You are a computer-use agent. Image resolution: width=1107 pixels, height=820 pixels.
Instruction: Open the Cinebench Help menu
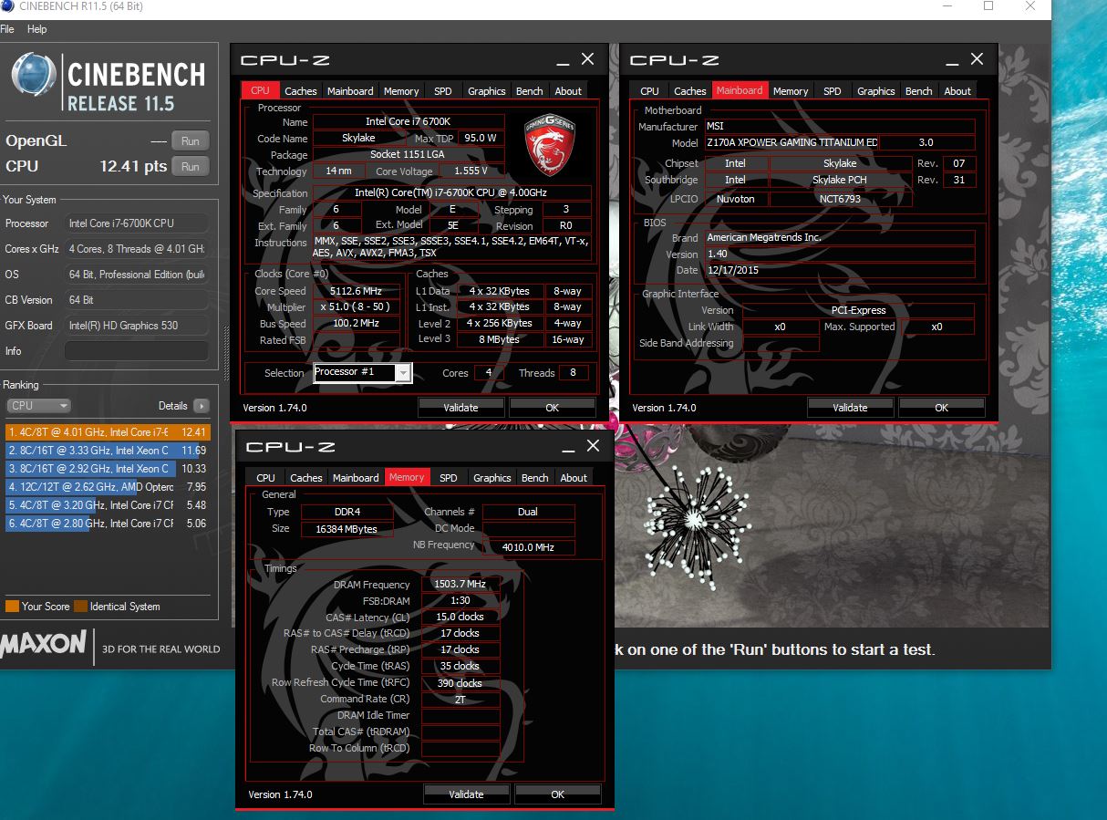(37, 29)
